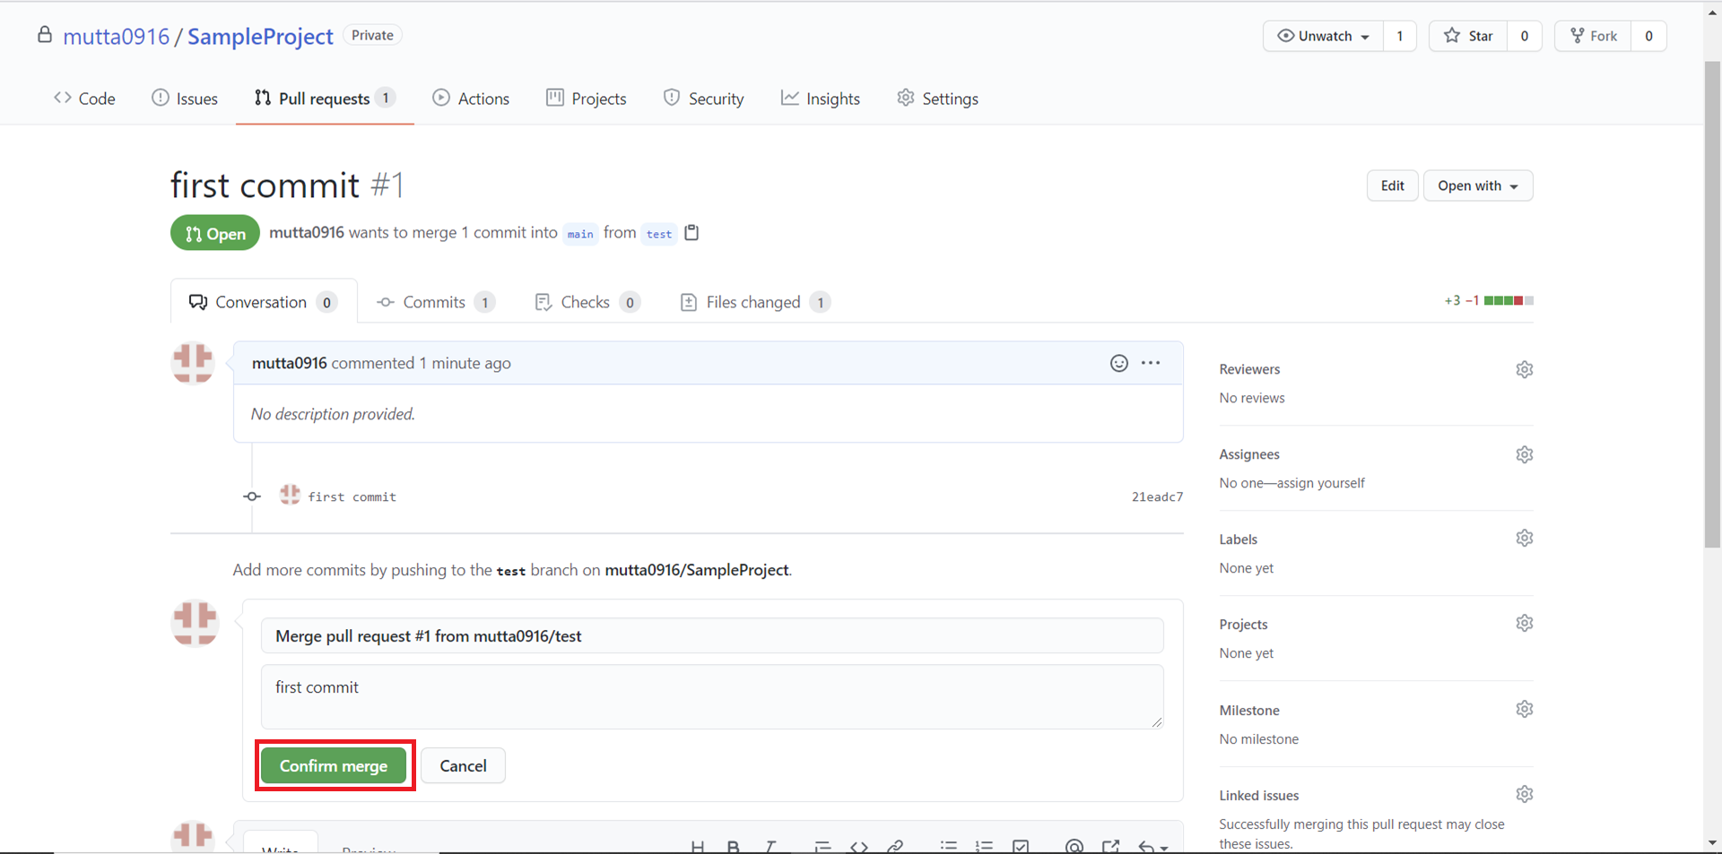Click the test branch label
1722x854 pixels.
coord(659,234)
